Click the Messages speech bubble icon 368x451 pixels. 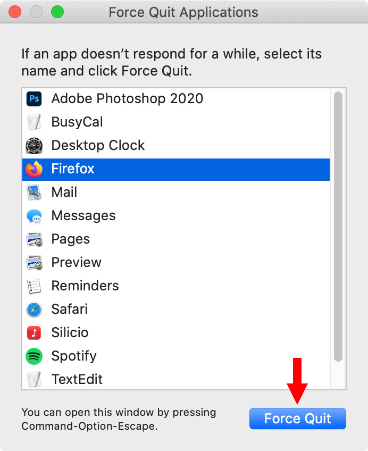click(x=34, y=216)
